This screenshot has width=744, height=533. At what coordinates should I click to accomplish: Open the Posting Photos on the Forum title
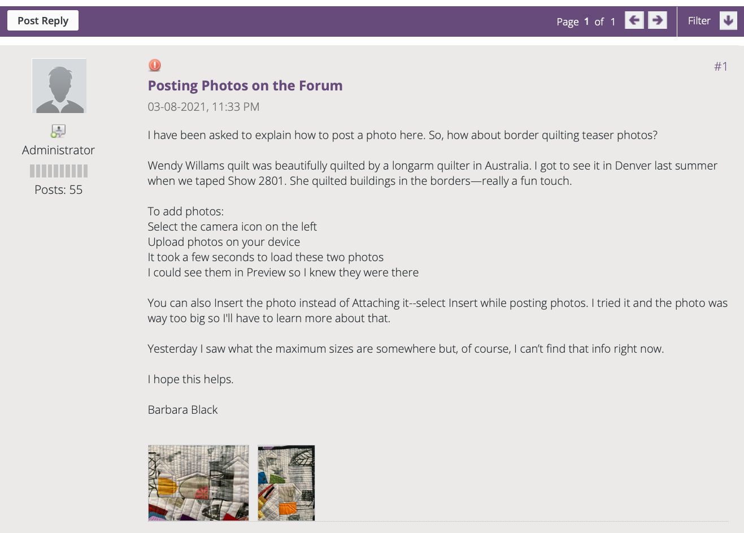click(x=245, y=86)
